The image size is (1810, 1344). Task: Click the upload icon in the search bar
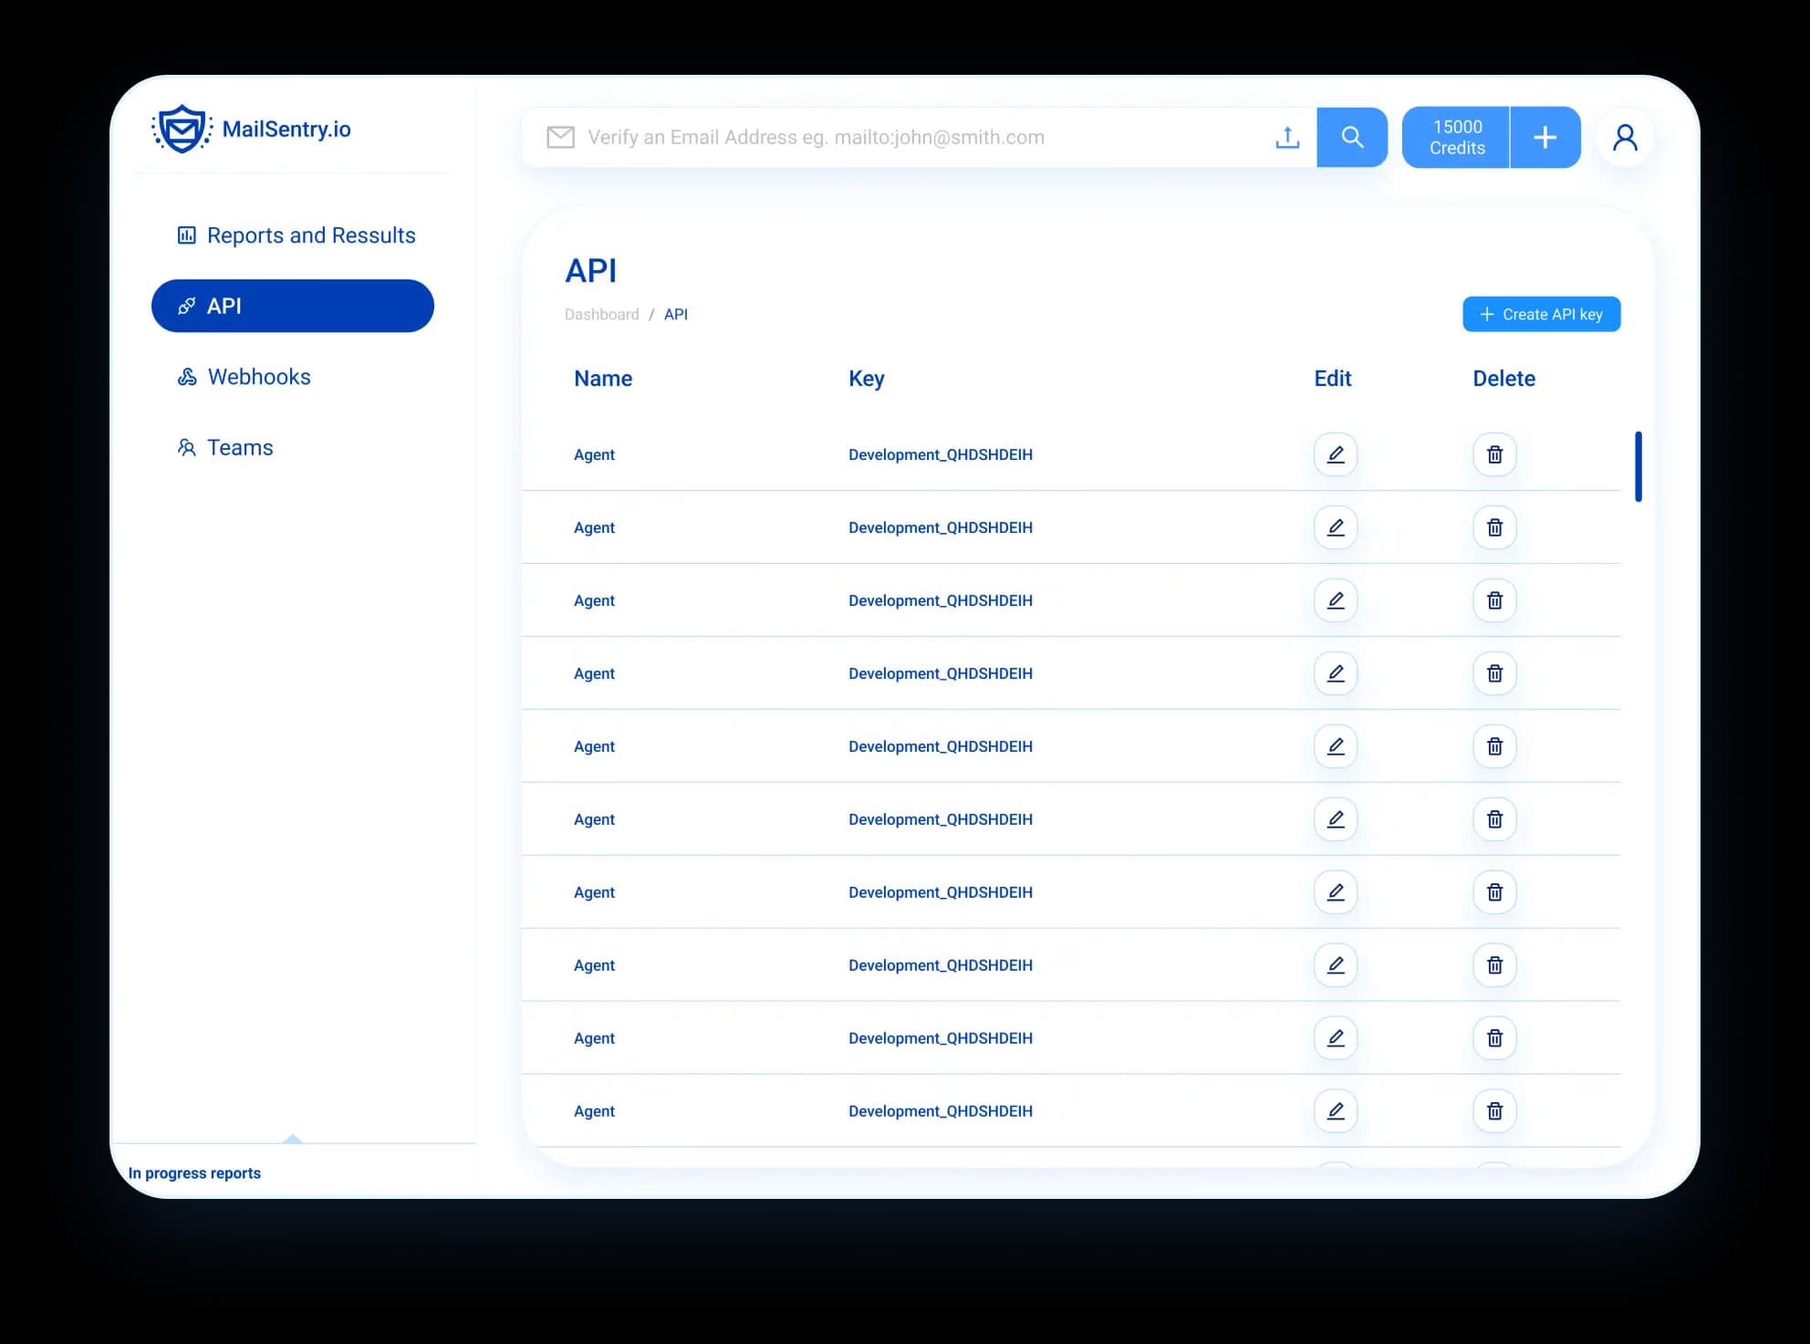click(1286, 137)
